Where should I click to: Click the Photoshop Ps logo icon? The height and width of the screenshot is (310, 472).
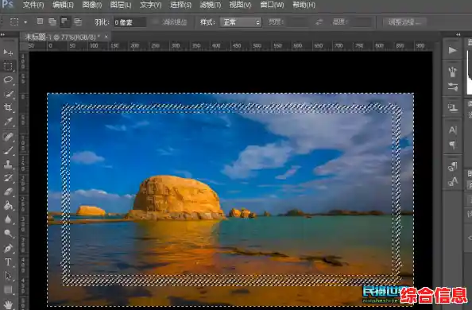coord(7,4)
